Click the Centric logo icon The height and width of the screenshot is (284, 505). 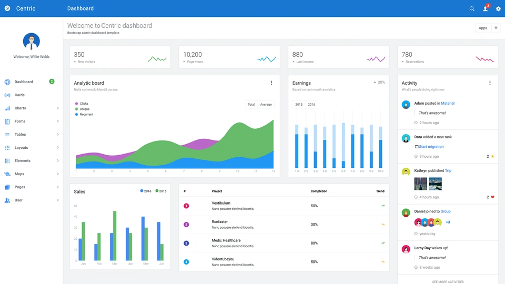pos(7,8)
